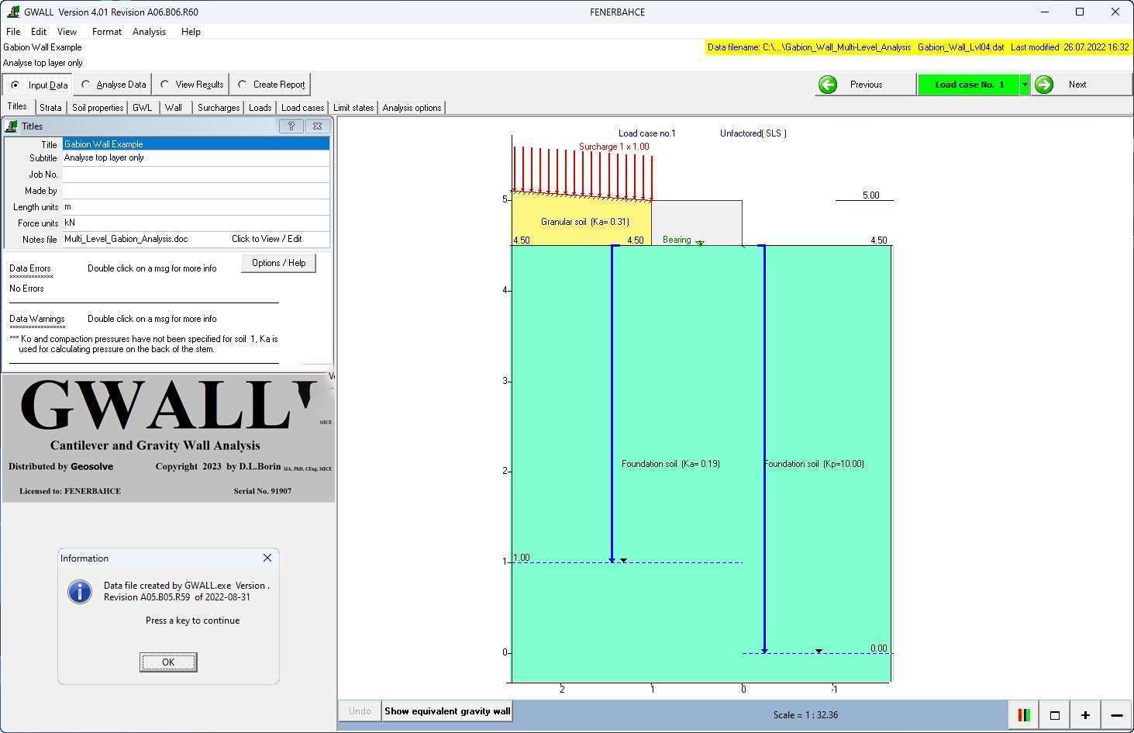Expand the Load case No. 1 dropdown
The width and height of the screenshot is (1134, 733).
1025,85
